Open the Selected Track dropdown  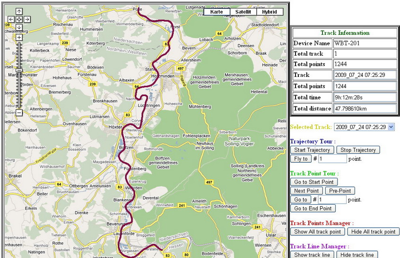click(364, 127)
